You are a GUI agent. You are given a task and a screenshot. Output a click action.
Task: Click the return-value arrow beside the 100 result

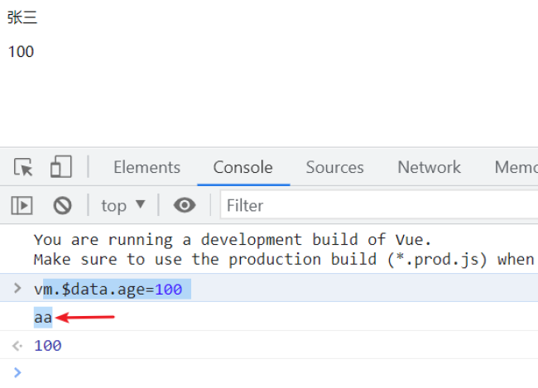(17, 345)
